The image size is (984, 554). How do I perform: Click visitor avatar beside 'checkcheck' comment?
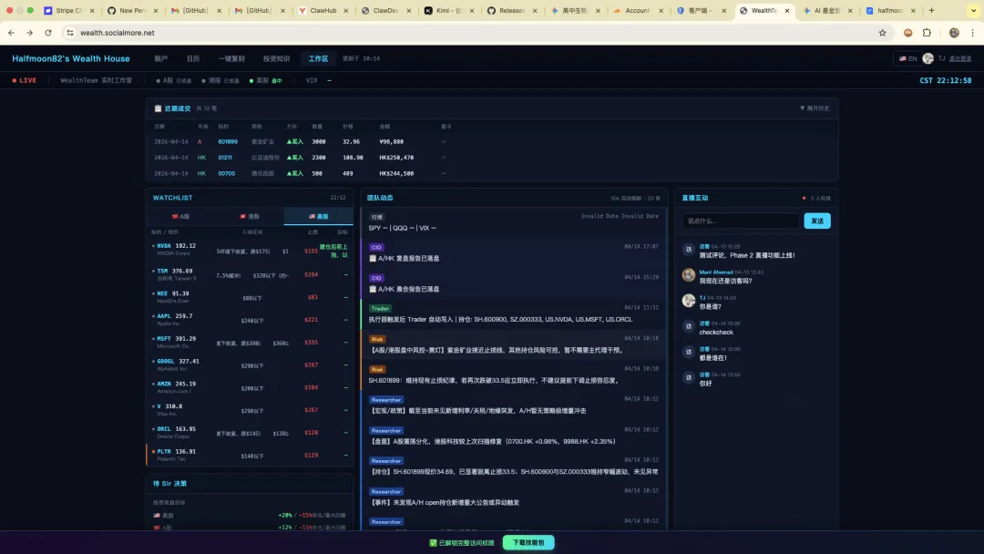coord(689,326)
